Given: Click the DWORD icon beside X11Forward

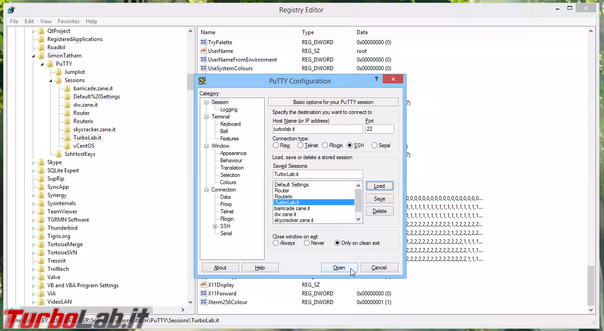Looking at the screenshot, I should 203,293.
